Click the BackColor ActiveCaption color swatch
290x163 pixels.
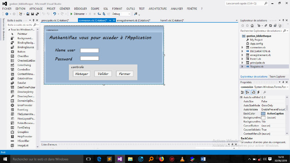click(263, 113)
